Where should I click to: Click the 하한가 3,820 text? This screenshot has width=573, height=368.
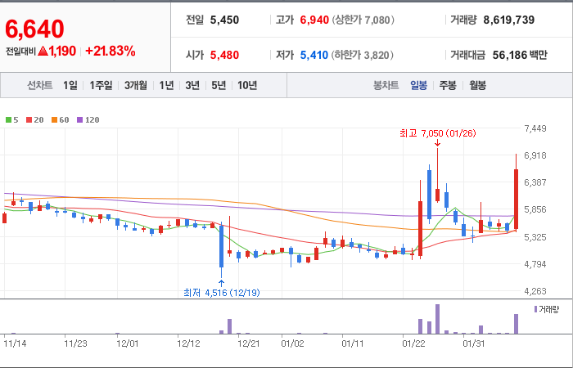tap(363, 55)
